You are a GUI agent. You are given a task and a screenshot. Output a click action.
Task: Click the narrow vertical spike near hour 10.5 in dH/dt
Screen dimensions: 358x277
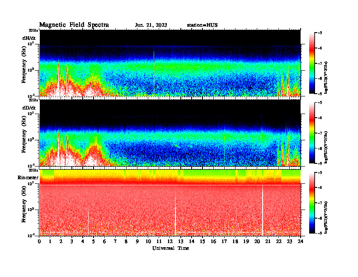coord(154,73)
